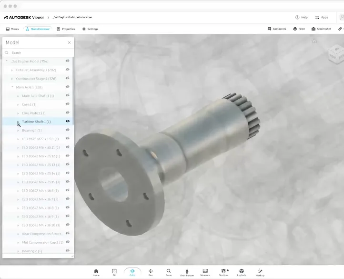The height and width of the screenshot is (279, 344).
Task: Show the Combustion Stage:1 node
Action: point(68,78)
